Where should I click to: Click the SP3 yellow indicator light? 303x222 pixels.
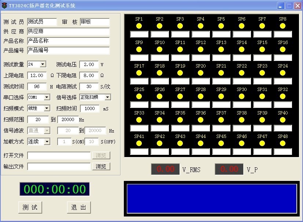point(180,26)
